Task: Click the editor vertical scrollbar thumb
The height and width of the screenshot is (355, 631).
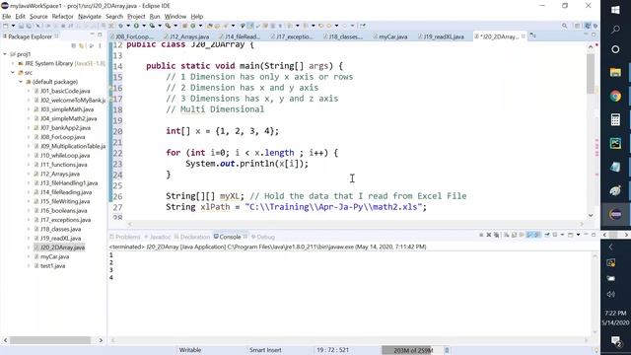Action: tap(591, 74)
